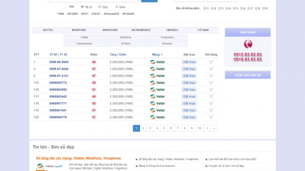Go to page 2 of results
This screenshot has height=171, width=305.
(x=143, y=128)
